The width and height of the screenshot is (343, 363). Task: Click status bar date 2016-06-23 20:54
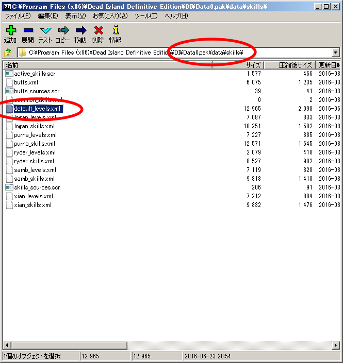coord(207,356)
